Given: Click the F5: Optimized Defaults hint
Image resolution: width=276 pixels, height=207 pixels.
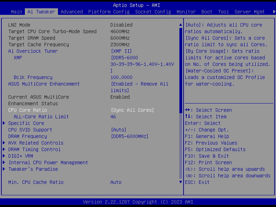Looking at the screenshot, I should pos(215,149).
